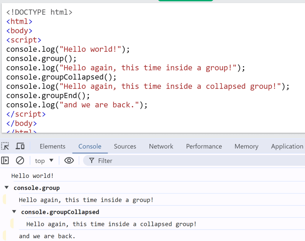Open the Sources tab
The height and width of the screenshot is (241, 305).
point(125,146)
